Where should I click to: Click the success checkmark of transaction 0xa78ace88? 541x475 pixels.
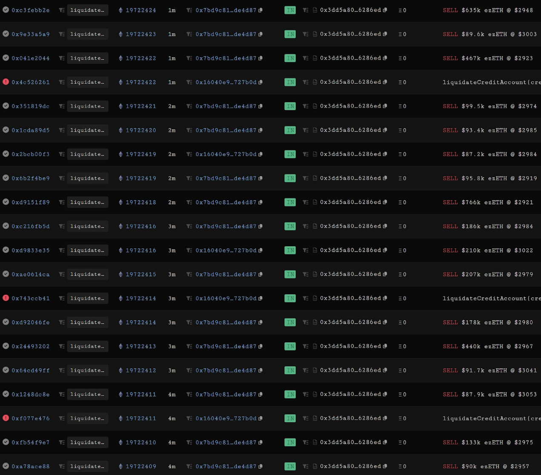coord(6,466)
